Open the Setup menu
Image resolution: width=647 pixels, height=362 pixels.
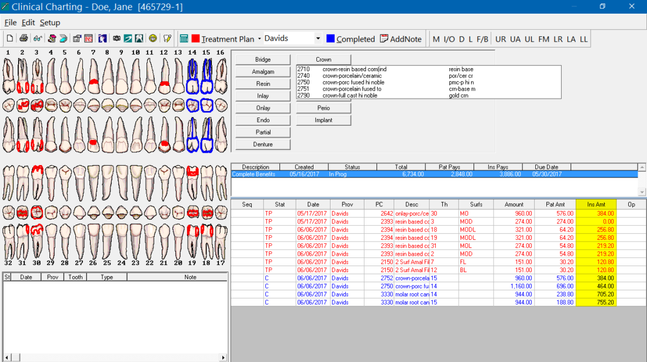click(x=50, y=23)
